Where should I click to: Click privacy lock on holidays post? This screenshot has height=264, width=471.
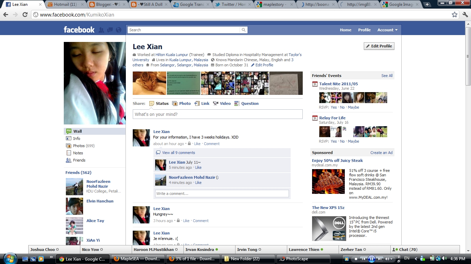[189, 144]
